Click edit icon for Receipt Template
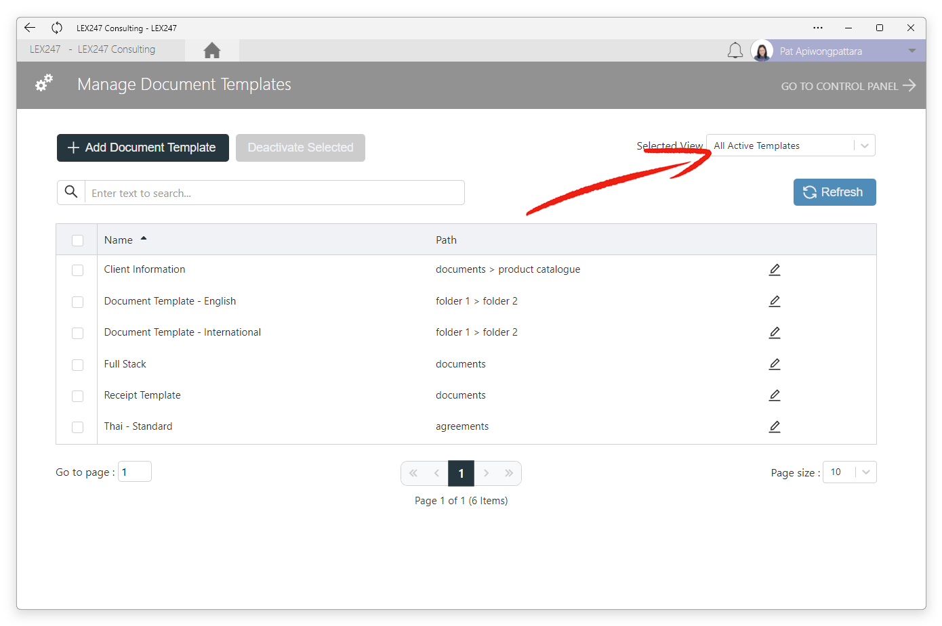 pyautogui.click(x=775, y=395)
